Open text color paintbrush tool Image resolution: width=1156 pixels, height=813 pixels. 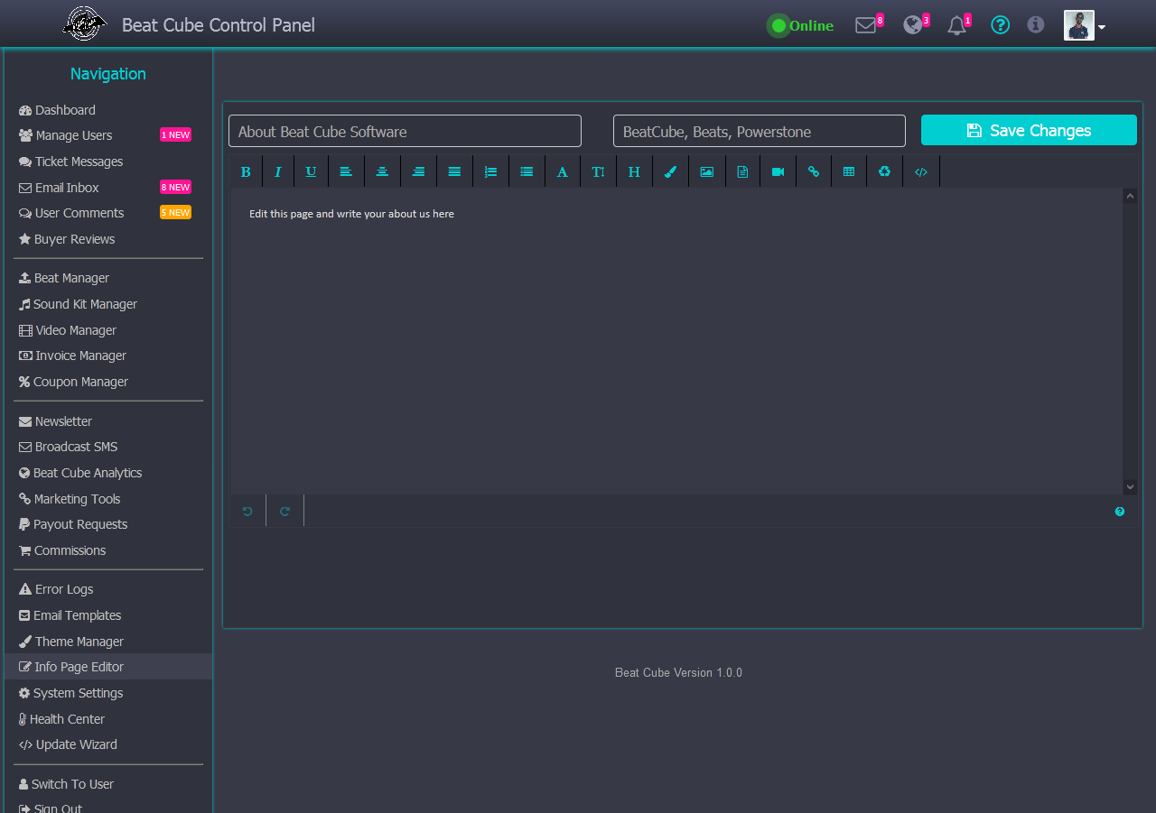(x=670, y=171)
